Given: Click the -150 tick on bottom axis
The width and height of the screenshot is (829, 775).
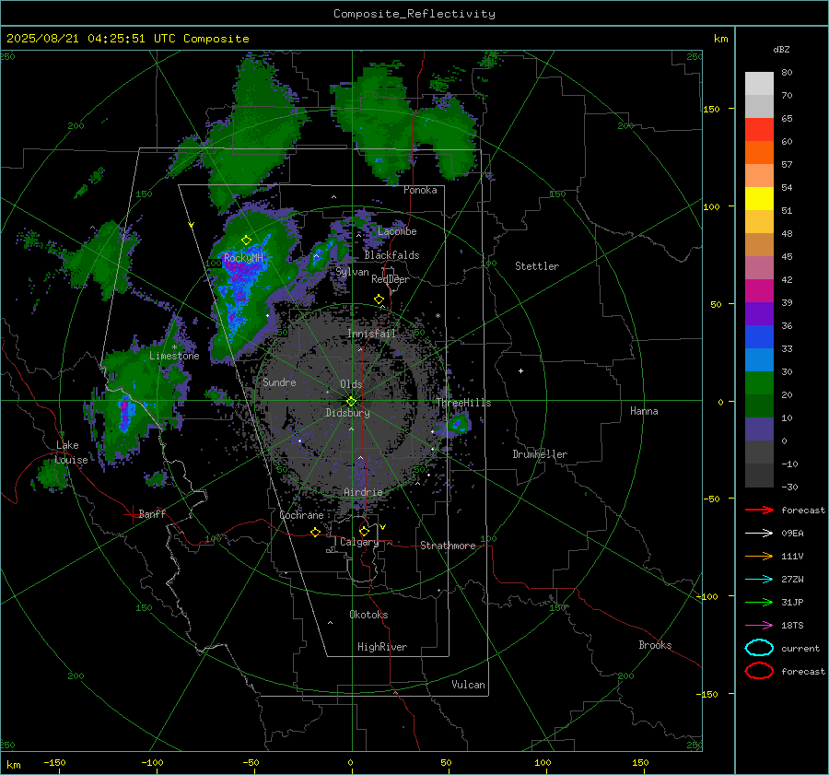Looking at the screenshot, I should pos(54,762).
